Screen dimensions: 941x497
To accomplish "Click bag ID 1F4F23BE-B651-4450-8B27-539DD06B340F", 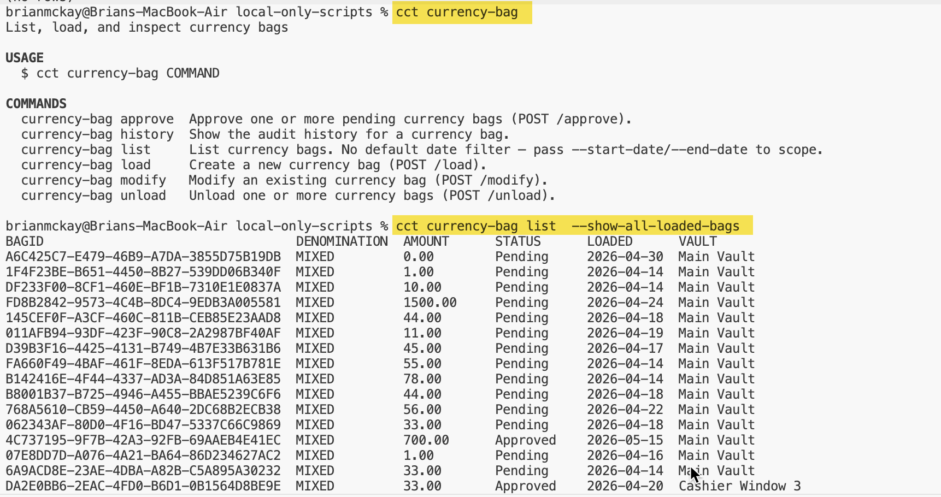I will pos(143,272).
